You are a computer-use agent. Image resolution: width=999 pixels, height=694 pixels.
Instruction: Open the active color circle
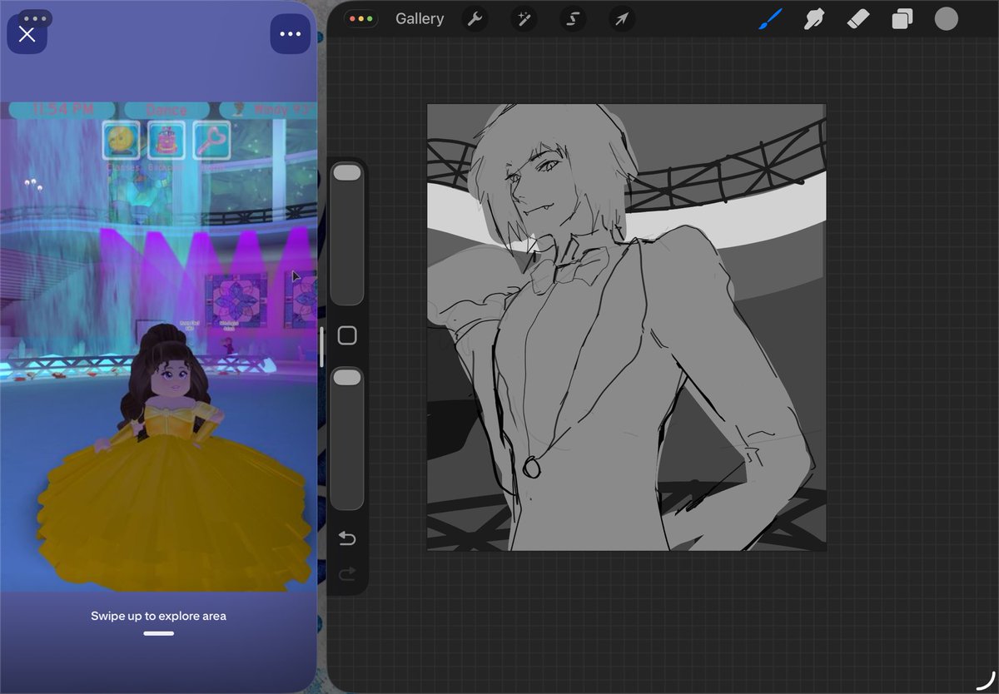coord(947,18)
